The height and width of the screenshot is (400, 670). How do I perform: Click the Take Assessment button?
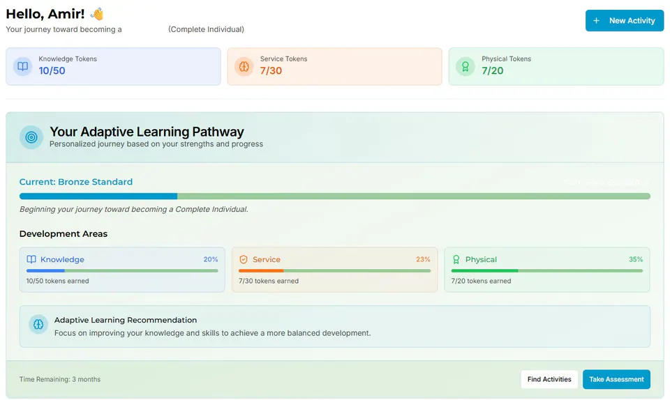coord(616,379)
